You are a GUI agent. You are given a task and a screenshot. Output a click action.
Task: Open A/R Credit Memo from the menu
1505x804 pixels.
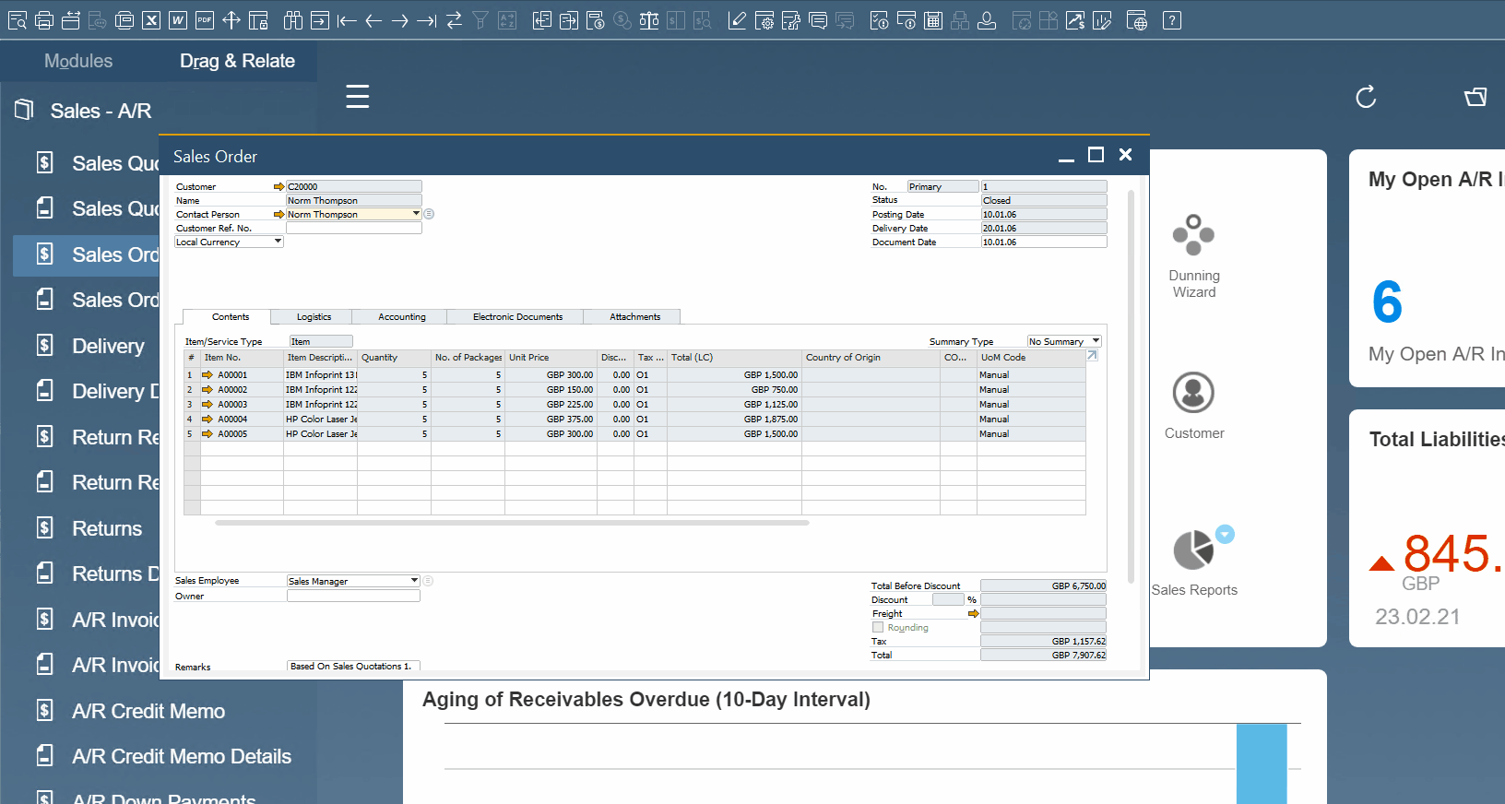coord(148,711)
